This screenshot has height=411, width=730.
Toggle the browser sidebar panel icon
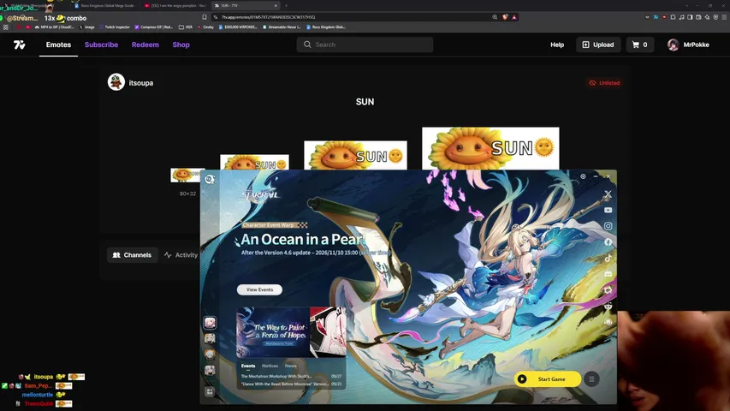pos(690,17)
